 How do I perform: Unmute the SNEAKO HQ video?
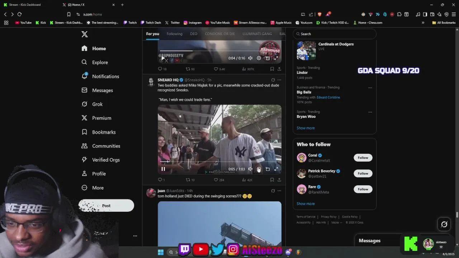coord(250,169)
